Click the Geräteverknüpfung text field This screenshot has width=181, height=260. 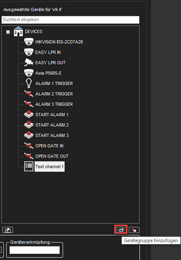coord(34,250)
